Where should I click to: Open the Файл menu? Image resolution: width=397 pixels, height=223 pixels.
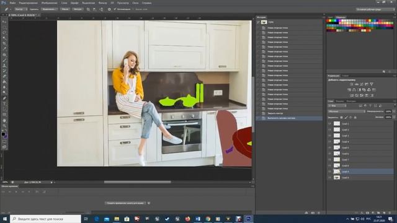(x=12, y=2)
